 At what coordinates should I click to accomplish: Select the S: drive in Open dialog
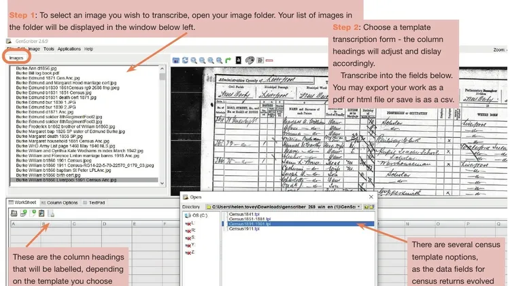190,238
